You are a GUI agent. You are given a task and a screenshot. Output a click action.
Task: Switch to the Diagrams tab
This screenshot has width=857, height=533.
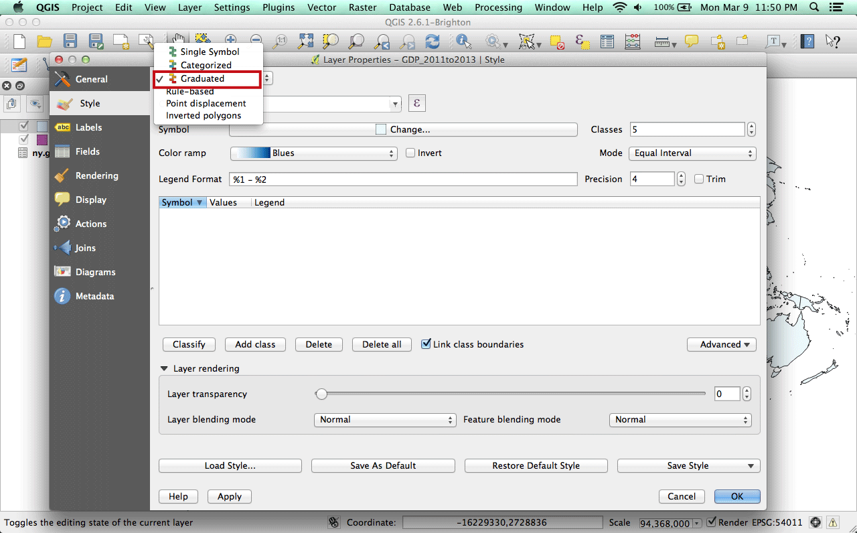tap(100, 272)
